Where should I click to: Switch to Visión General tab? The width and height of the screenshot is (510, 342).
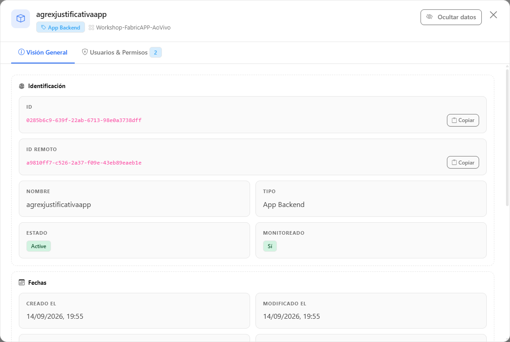point(43,52)
